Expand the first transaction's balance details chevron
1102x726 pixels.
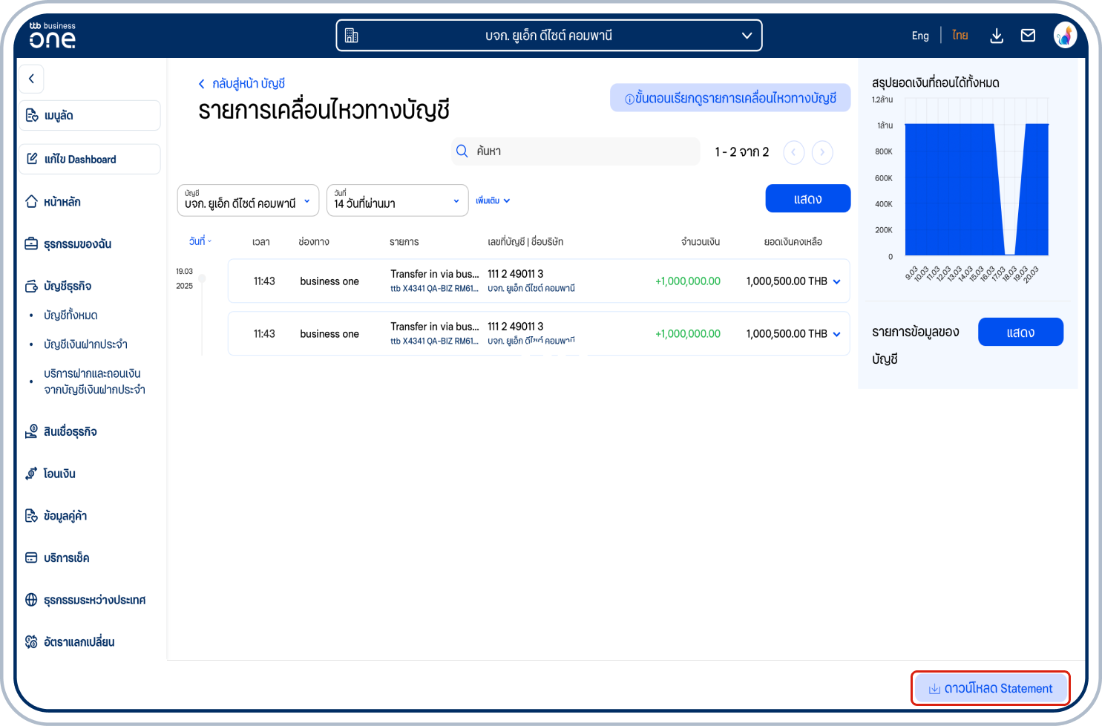tap(837, 281)
